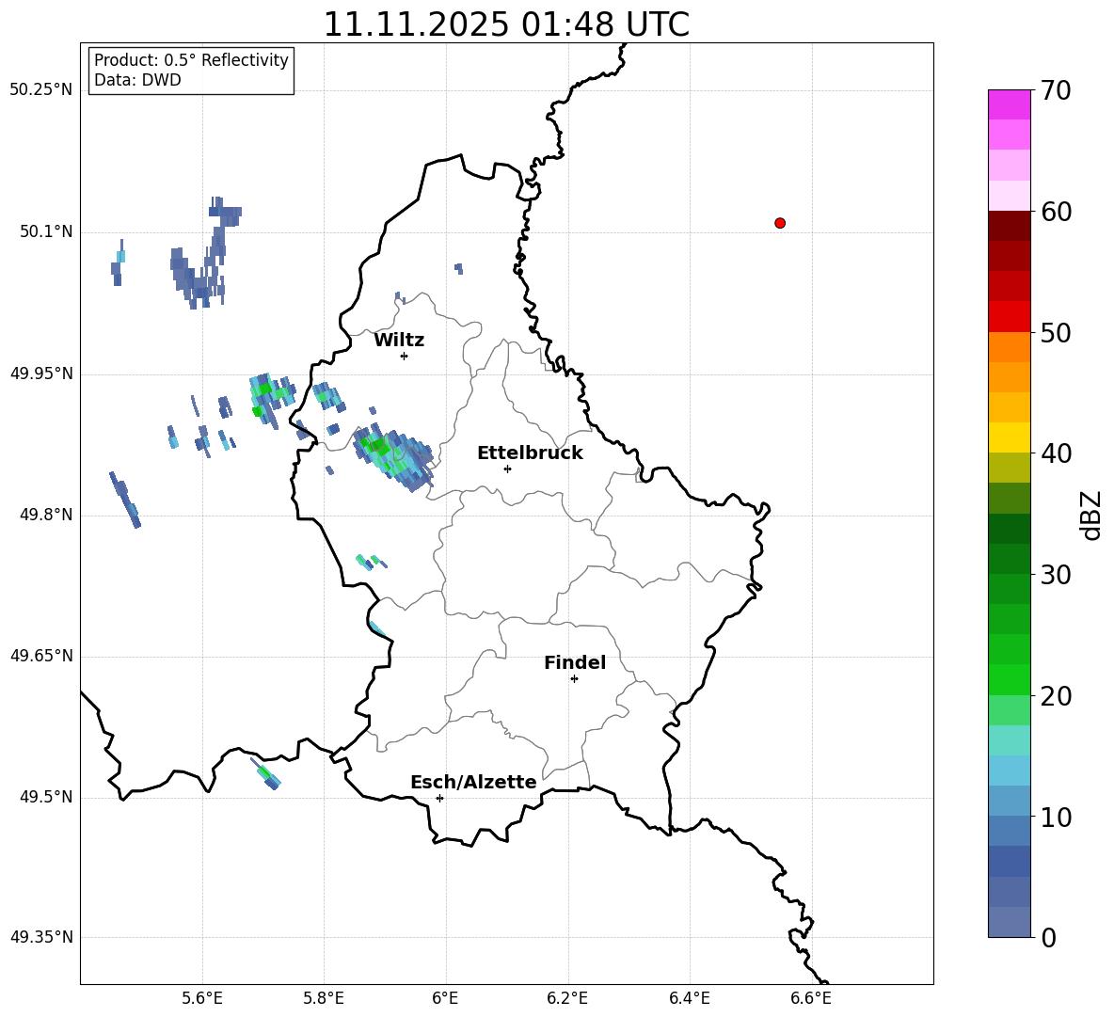The height and width of the screenshot is (1017, 1114).
Task: Click the Product: 0.5° Reflectivity text
Action: pyautogui.click(x=191, y=59)
